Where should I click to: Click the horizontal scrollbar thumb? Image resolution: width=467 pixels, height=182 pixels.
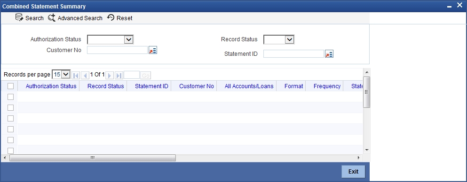point(93,158)
